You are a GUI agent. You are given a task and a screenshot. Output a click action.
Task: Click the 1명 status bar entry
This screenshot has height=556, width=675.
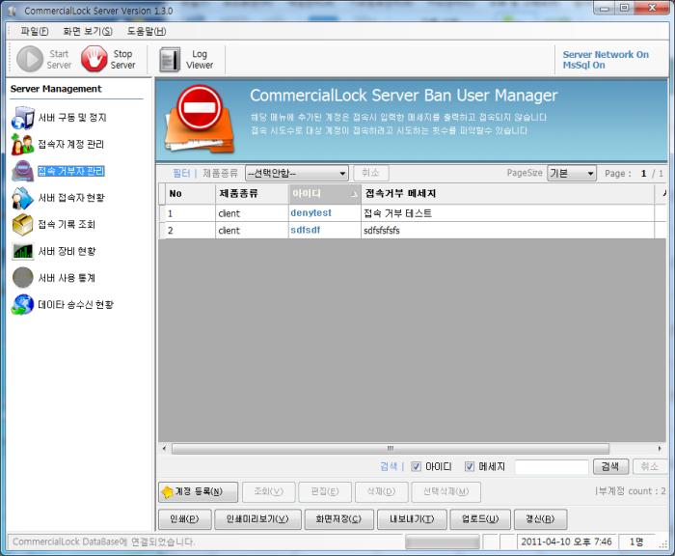pyautogui.click(x=636, y=542)
